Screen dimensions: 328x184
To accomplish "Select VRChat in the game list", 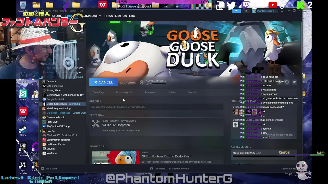I will coord(50,149).
